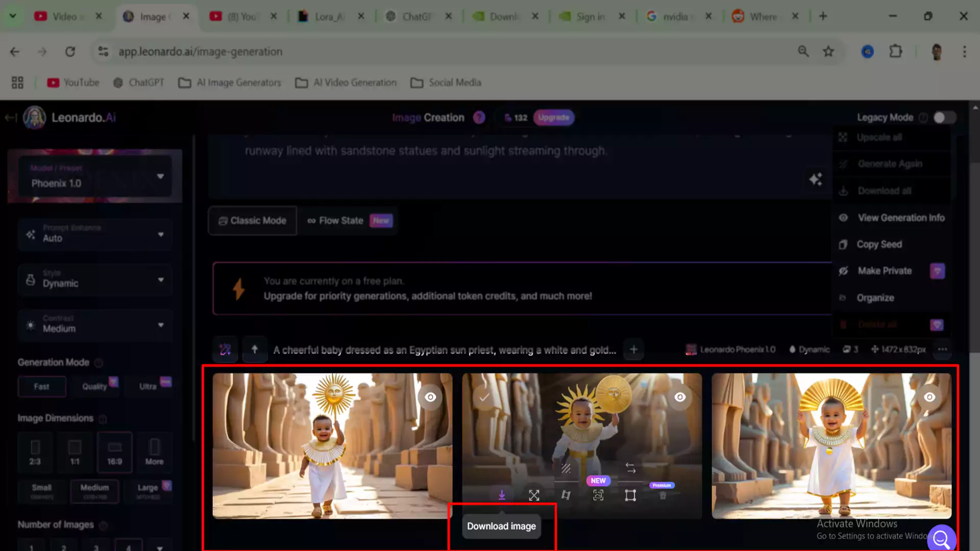Open the third generated baby image thumbnail

pyautogui.click(x=831, y=446)
